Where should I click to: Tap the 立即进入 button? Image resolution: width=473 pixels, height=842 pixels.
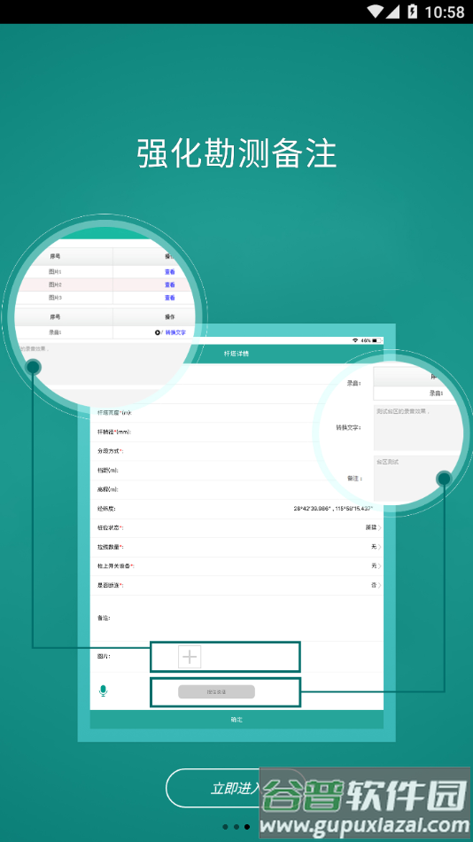(237, 788)
